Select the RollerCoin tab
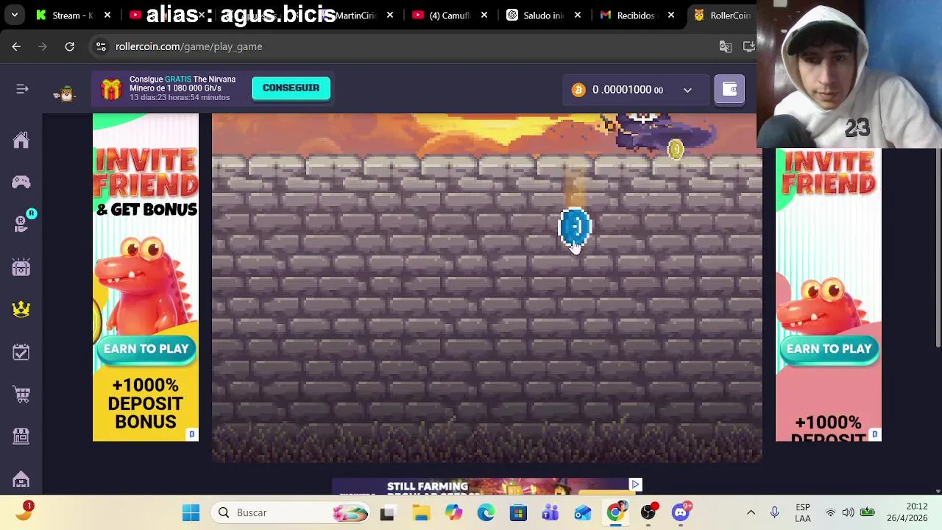Screen dimensions: 942x530 (723, 15)
